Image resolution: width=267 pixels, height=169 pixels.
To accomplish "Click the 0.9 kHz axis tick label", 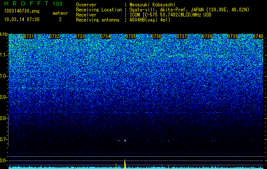I will tap(3, 97).
